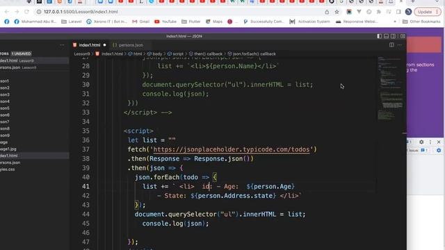This screenshot has width=445, height=250.
Task: Open the Laravel bookmarks folder
Action: point(72,22)
